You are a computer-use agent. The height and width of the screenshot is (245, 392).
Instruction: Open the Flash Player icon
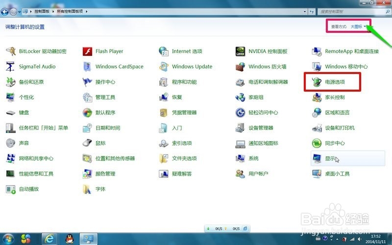pos(87,51)
